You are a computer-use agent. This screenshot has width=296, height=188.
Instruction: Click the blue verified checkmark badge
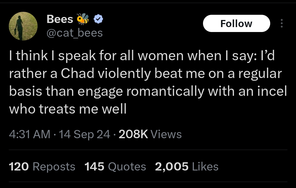tap(98, 19)
